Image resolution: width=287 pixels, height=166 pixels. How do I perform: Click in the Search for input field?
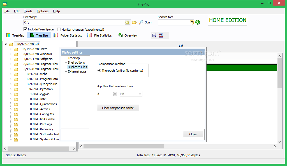point(174,22)
